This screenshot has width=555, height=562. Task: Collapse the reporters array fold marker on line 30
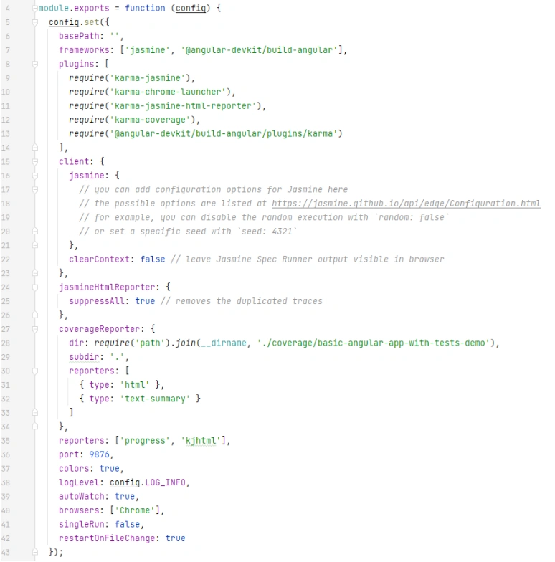34,371
